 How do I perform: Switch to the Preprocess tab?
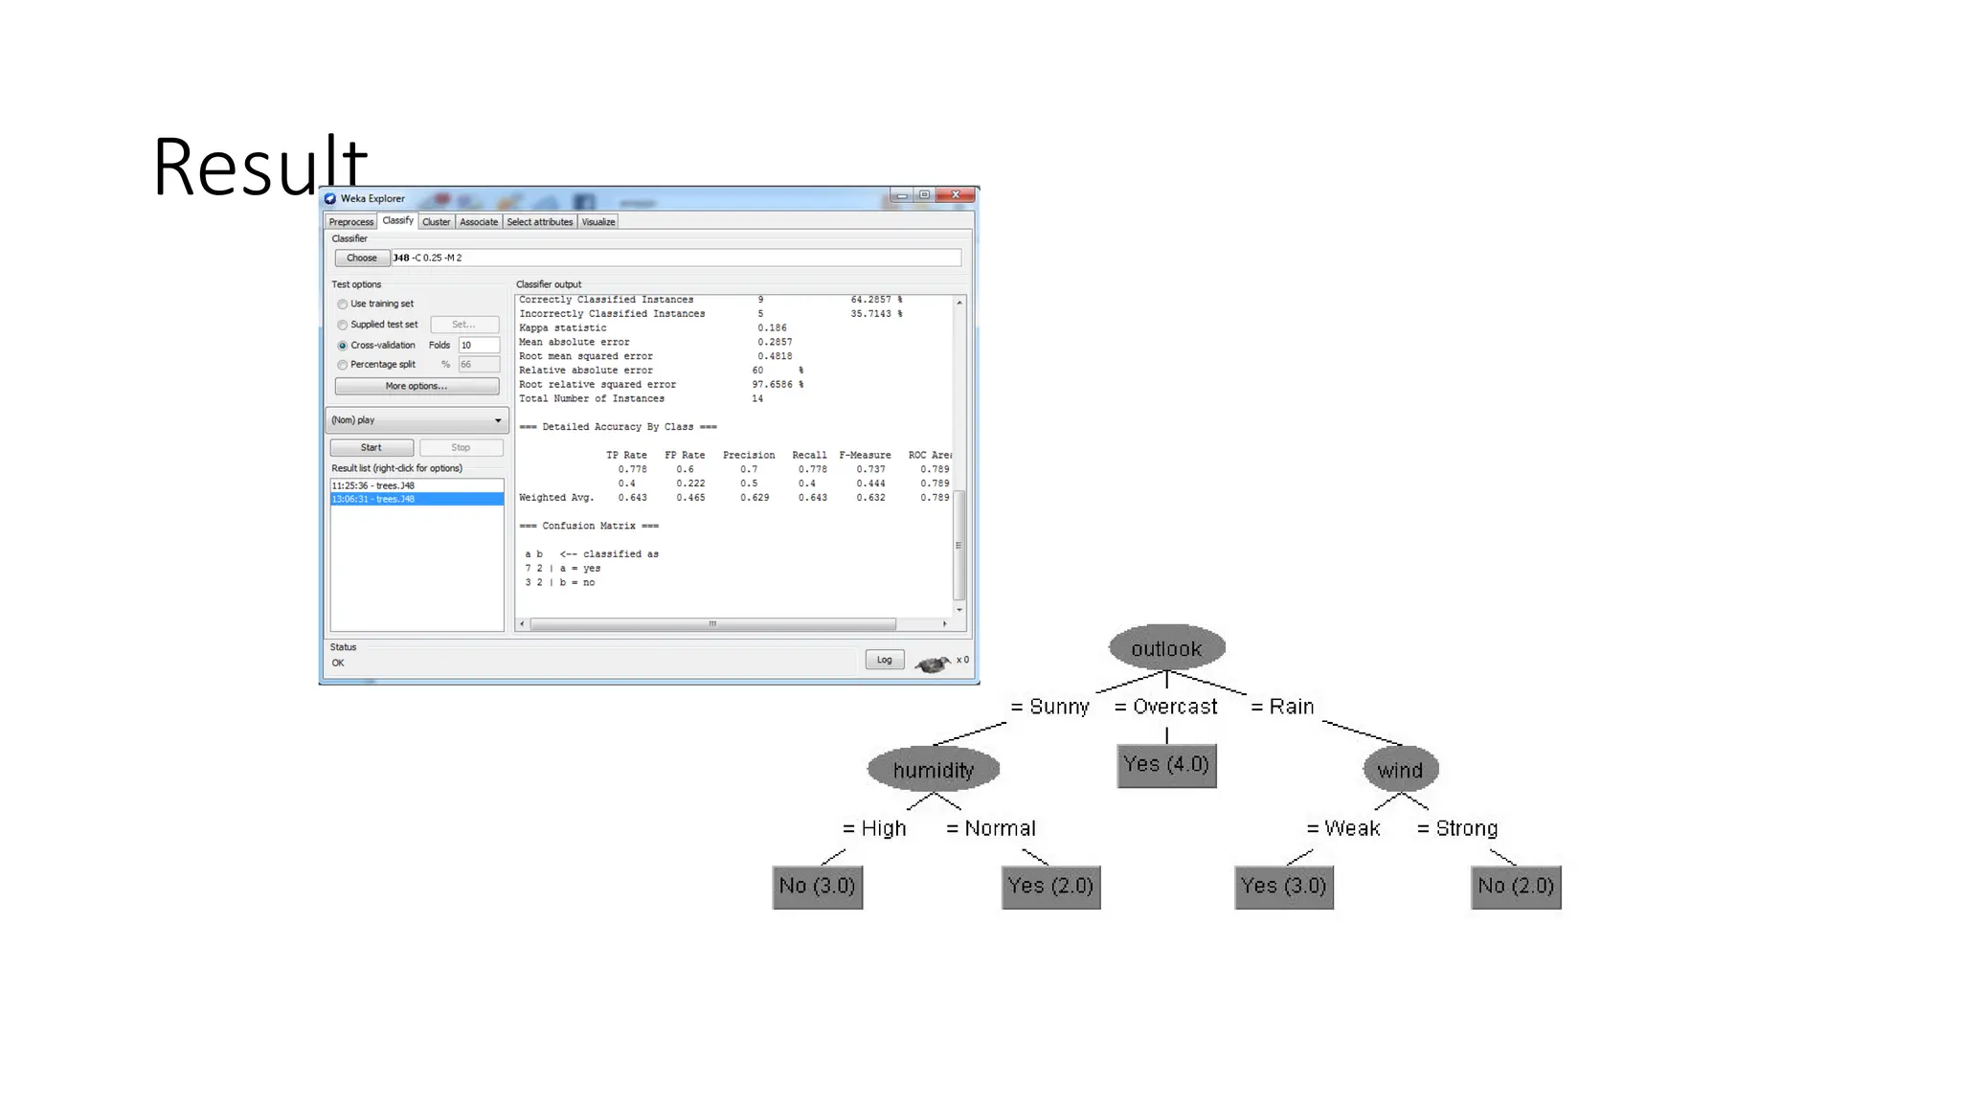pyautogui.click(x=351, y=222)
